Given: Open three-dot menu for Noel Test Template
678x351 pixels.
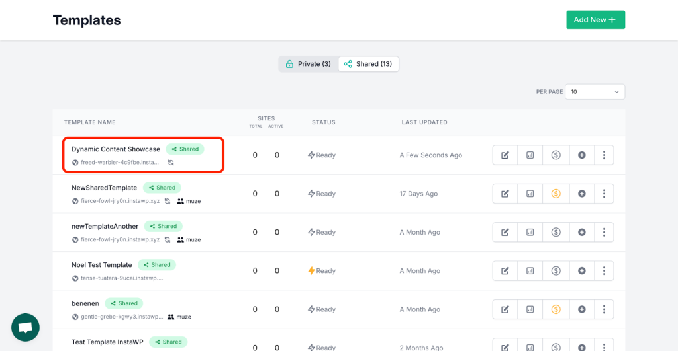Looking at the screenshot, I should point(604,271).
